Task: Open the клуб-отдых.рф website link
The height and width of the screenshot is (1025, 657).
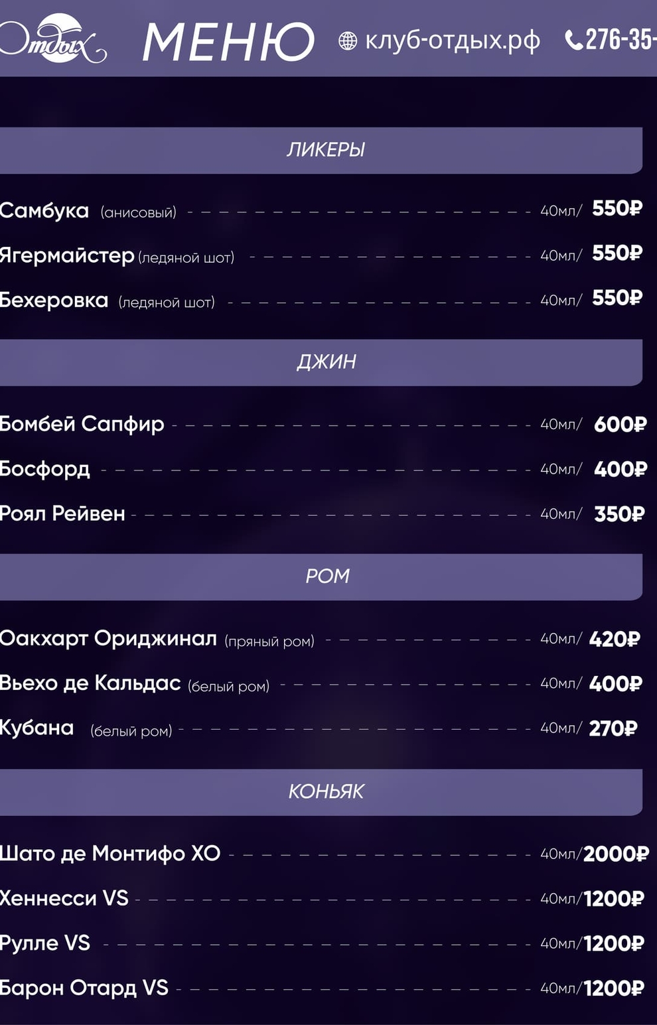Action: click(x=453, y=41)
